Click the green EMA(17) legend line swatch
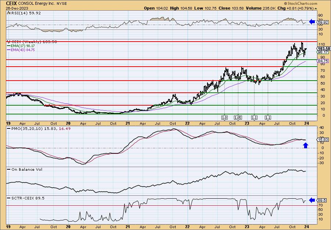The image size is (331, 230). tap(9, 46)
